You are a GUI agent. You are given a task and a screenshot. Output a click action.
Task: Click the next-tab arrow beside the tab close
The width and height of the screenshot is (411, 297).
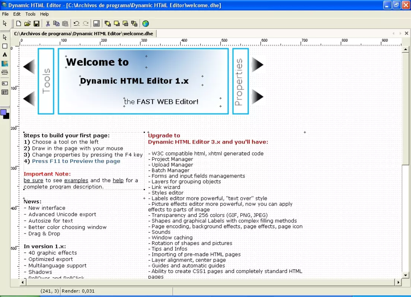point(400,33)
